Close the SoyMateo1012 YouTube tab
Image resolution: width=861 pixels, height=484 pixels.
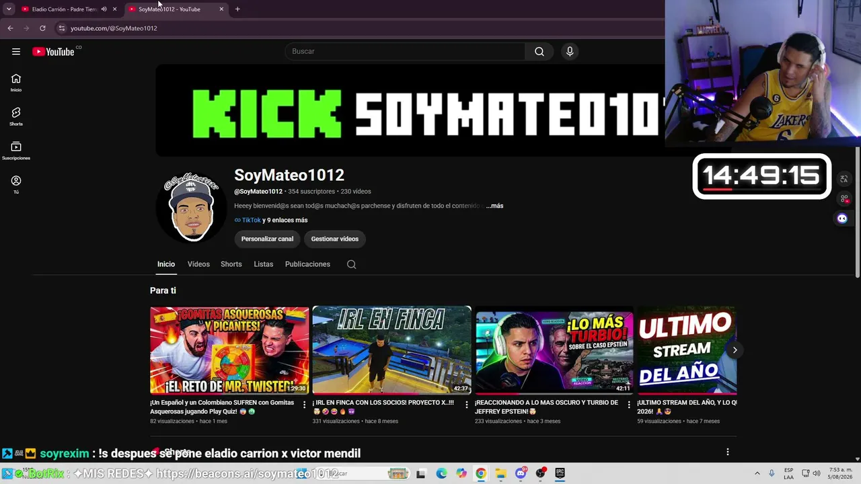coord(221,9)
